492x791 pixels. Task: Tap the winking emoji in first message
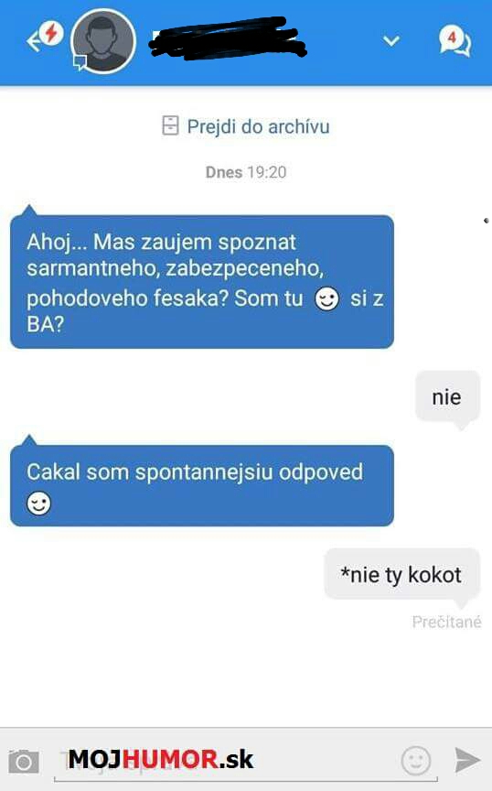click(x=326, y=298)
